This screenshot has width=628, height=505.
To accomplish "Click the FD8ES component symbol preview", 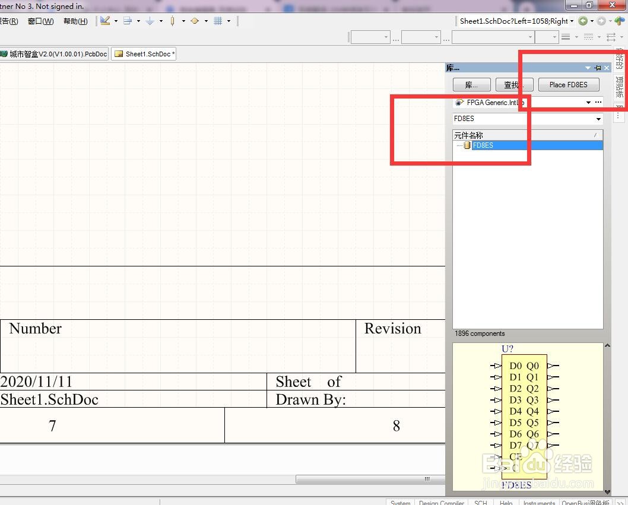I will [x=524, y=417].
